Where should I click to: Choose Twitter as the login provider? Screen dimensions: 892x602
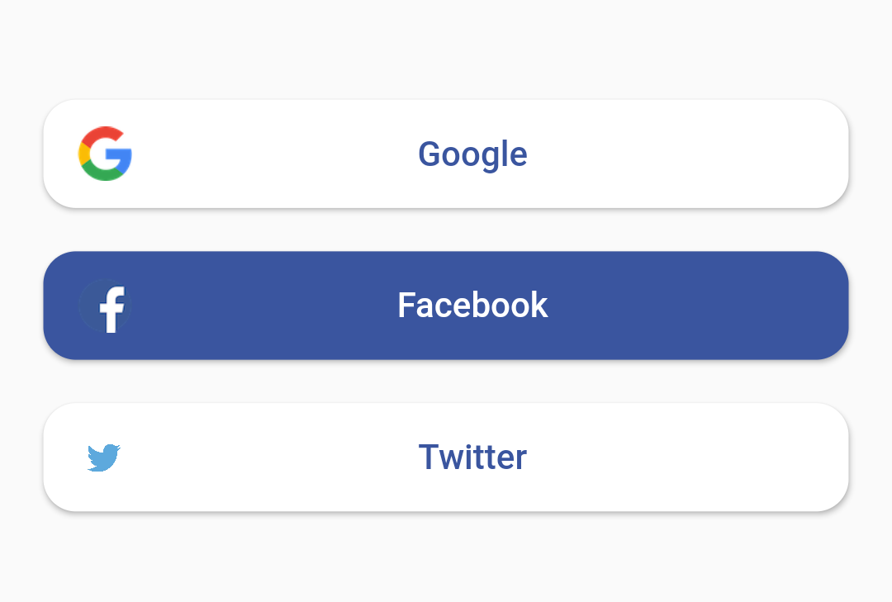[446, 457]
